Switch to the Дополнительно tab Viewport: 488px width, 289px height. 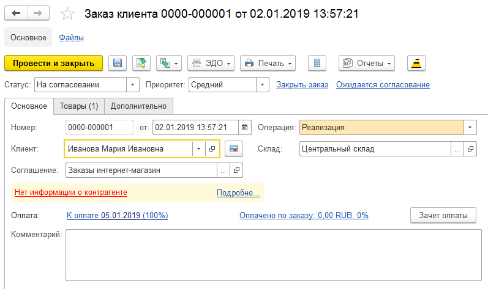point(138,106)
